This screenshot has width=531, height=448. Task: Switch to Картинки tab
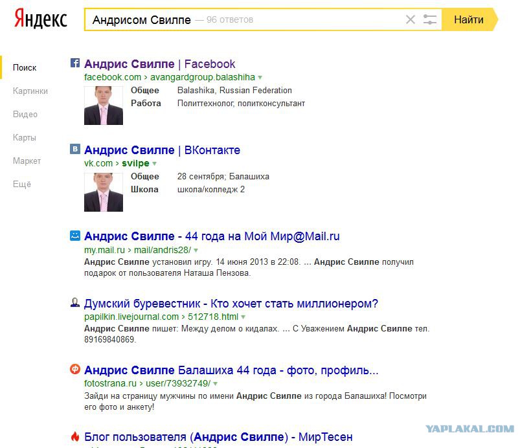(30, 91)
